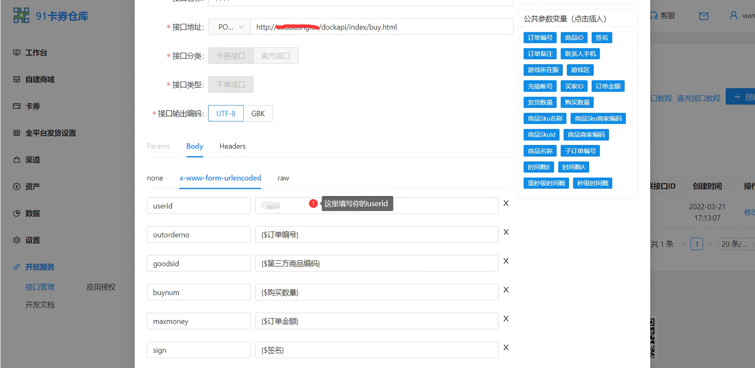
Task: Click the 客服 headset icon
Action: coord(653,16)
